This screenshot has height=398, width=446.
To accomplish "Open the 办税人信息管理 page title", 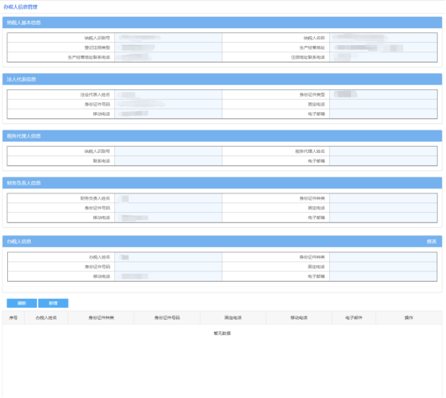I will point(20,6).
